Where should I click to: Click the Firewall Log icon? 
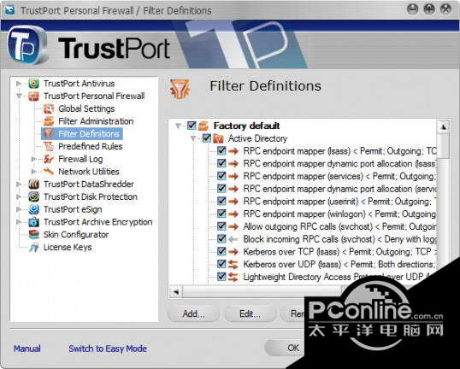coord(49,159)
